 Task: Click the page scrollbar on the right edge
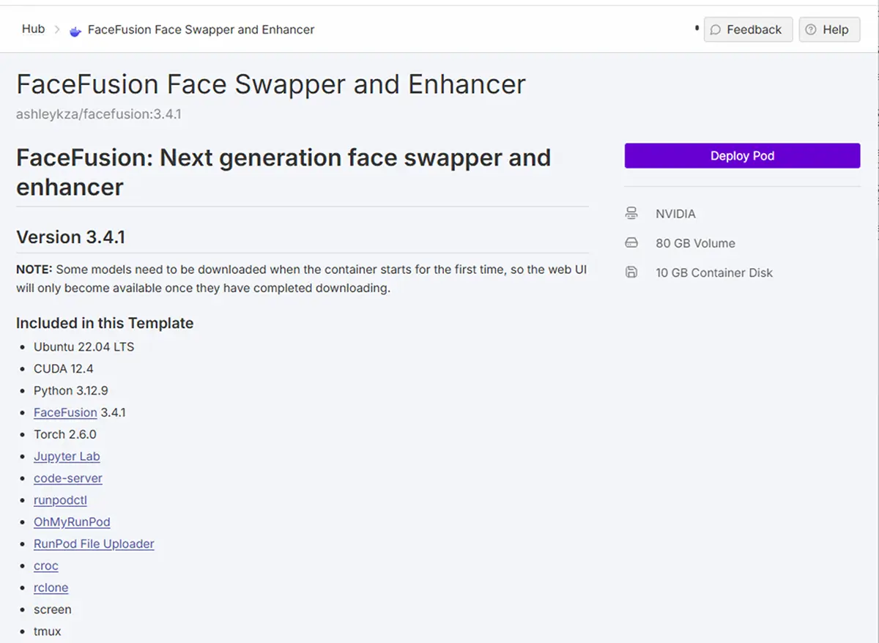click(875, 220)
